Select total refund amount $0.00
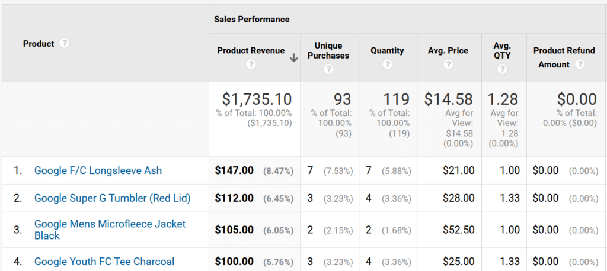 click(x=577, y=99)
